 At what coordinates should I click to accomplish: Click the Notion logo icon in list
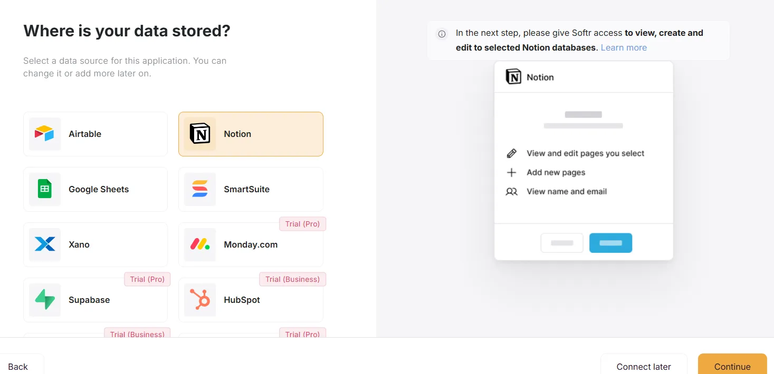pos(200,134)
